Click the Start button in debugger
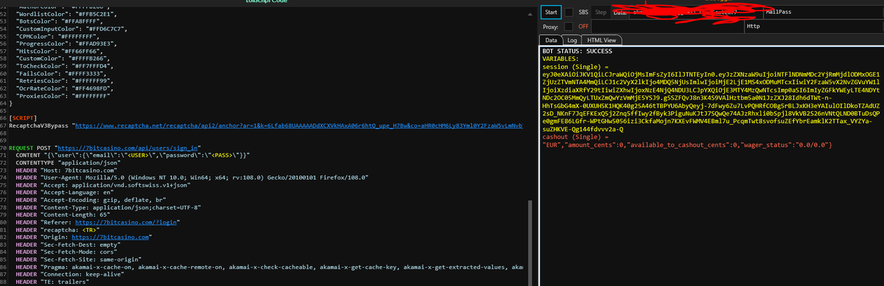884x286 pixels. 551,12
